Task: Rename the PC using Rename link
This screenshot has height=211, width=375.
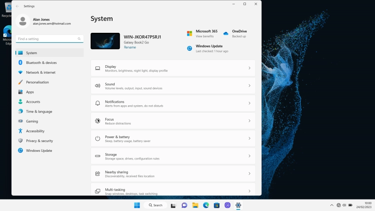Action: coord(130,47)
